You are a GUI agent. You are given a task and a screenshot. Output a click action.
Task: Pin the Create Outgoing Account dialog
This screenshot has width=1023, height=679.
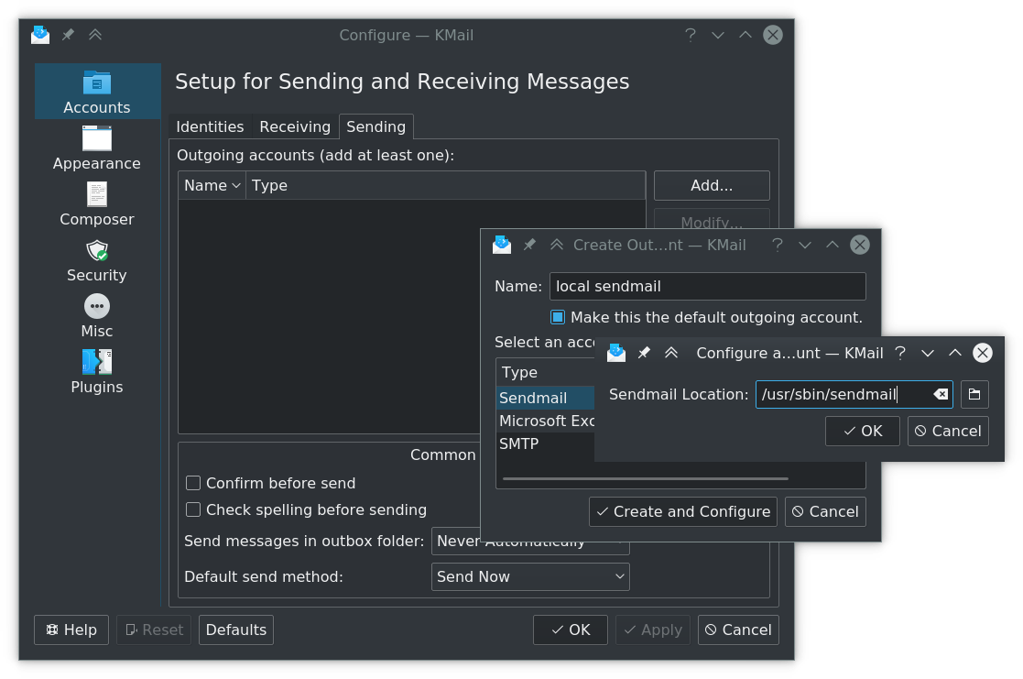click(529, 245)
